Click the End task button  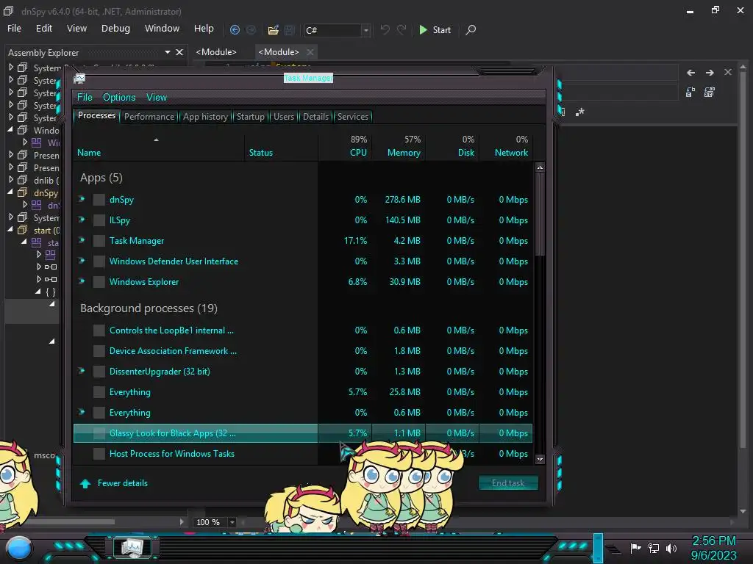pos(508,483)
